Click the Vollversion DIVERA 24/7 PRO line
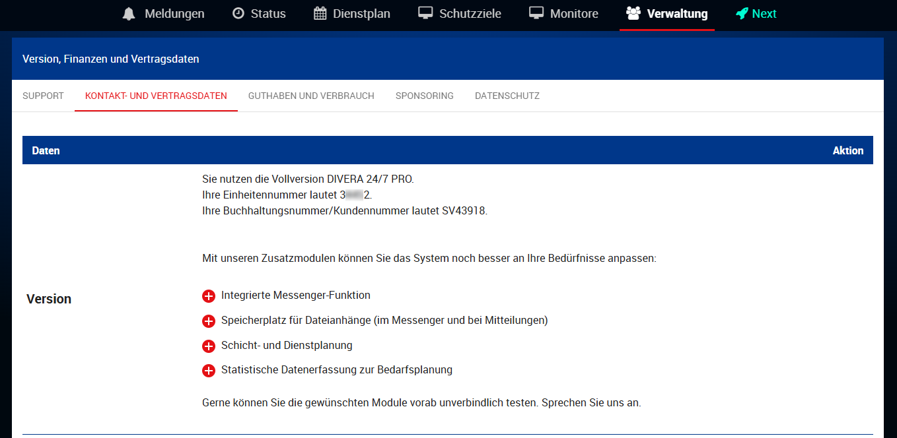 coord(308,179)
